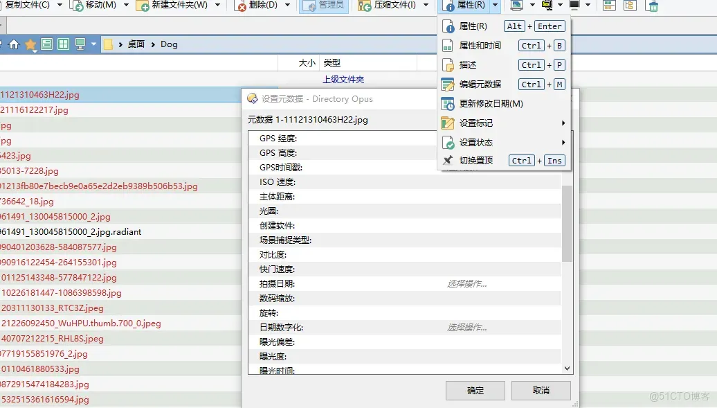The width and height of the screenshot is (717, 408).
Task: Click the 确定 button in the metadata dialog
Action: [x=475, y=390]
